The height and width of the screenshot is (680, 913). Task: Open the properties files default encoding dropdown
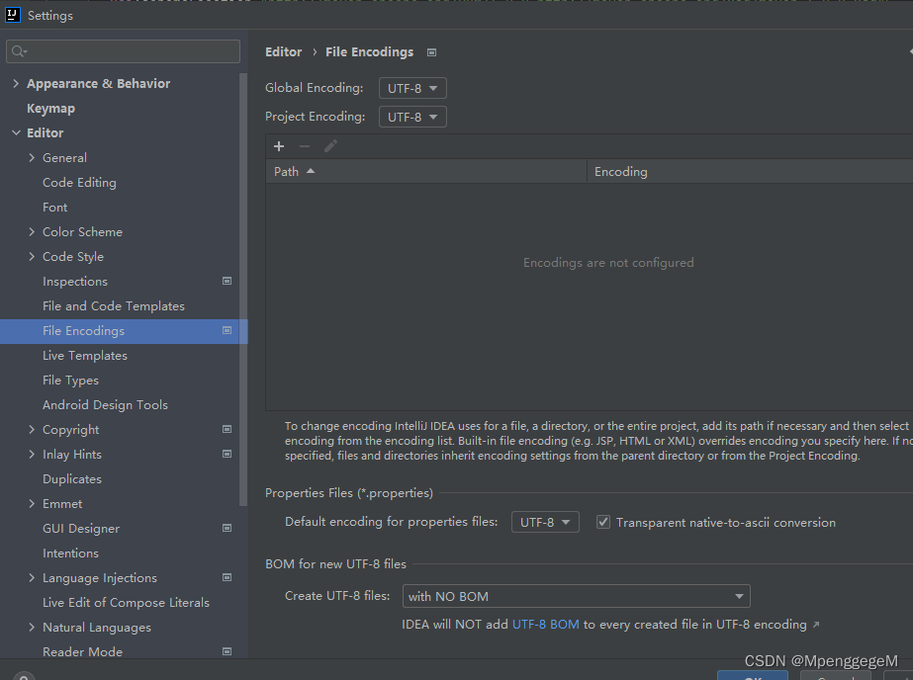[545, 522]
